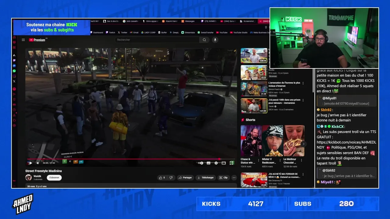The width and height of the screenshot is (390, 219).
Task: Play the Street Freestyle Madinina video
Action: (x=30, y=163)
